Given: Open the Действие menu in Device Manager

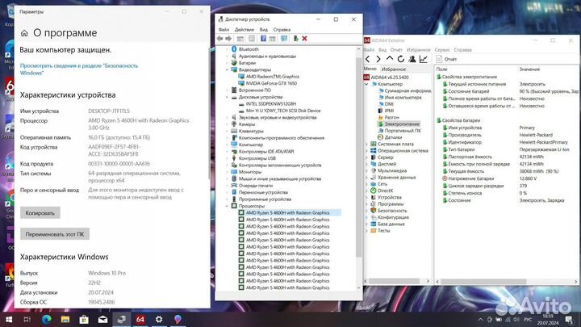Looking at the screenshot, I should [245, 29].
